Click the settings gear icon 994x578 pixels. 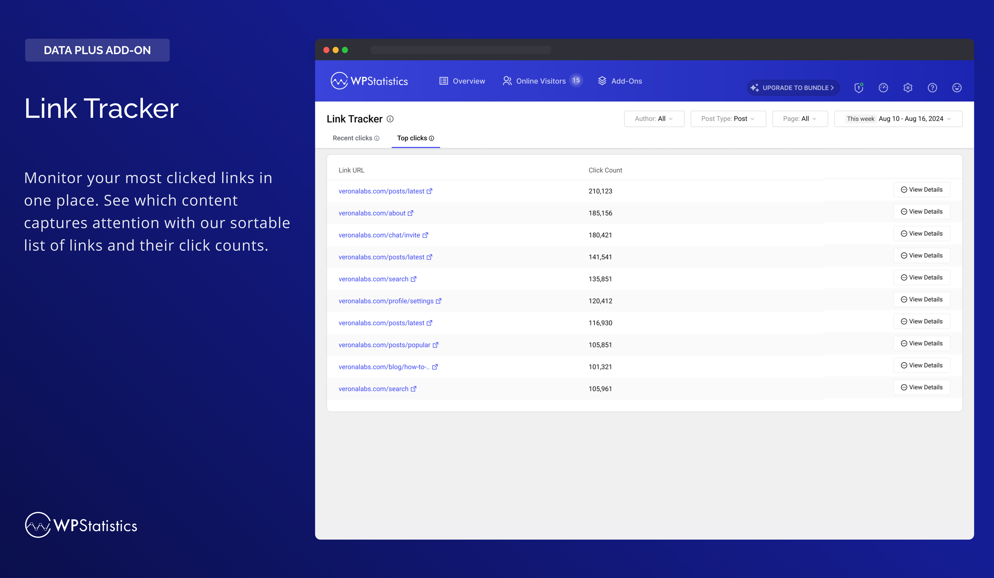907,87
